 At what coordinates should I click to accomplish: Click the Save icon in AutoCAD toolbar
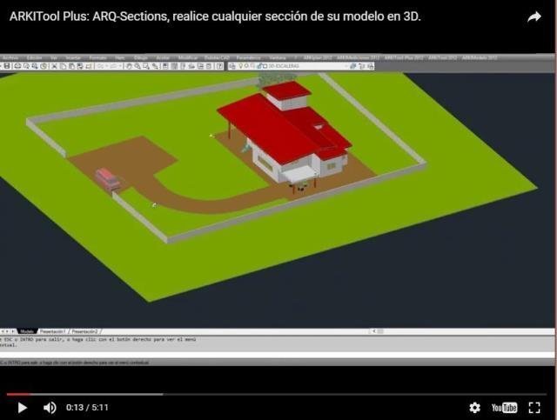coord(7,66)
